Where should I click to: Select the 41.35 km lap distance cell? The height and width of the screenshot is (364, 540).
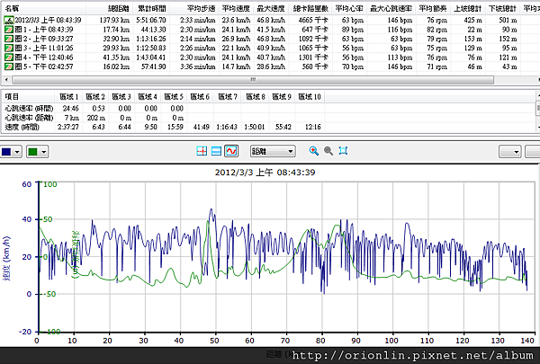point(116,58)
